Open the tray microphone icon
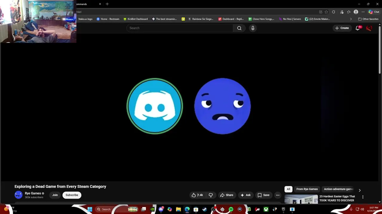 (351, 209)
